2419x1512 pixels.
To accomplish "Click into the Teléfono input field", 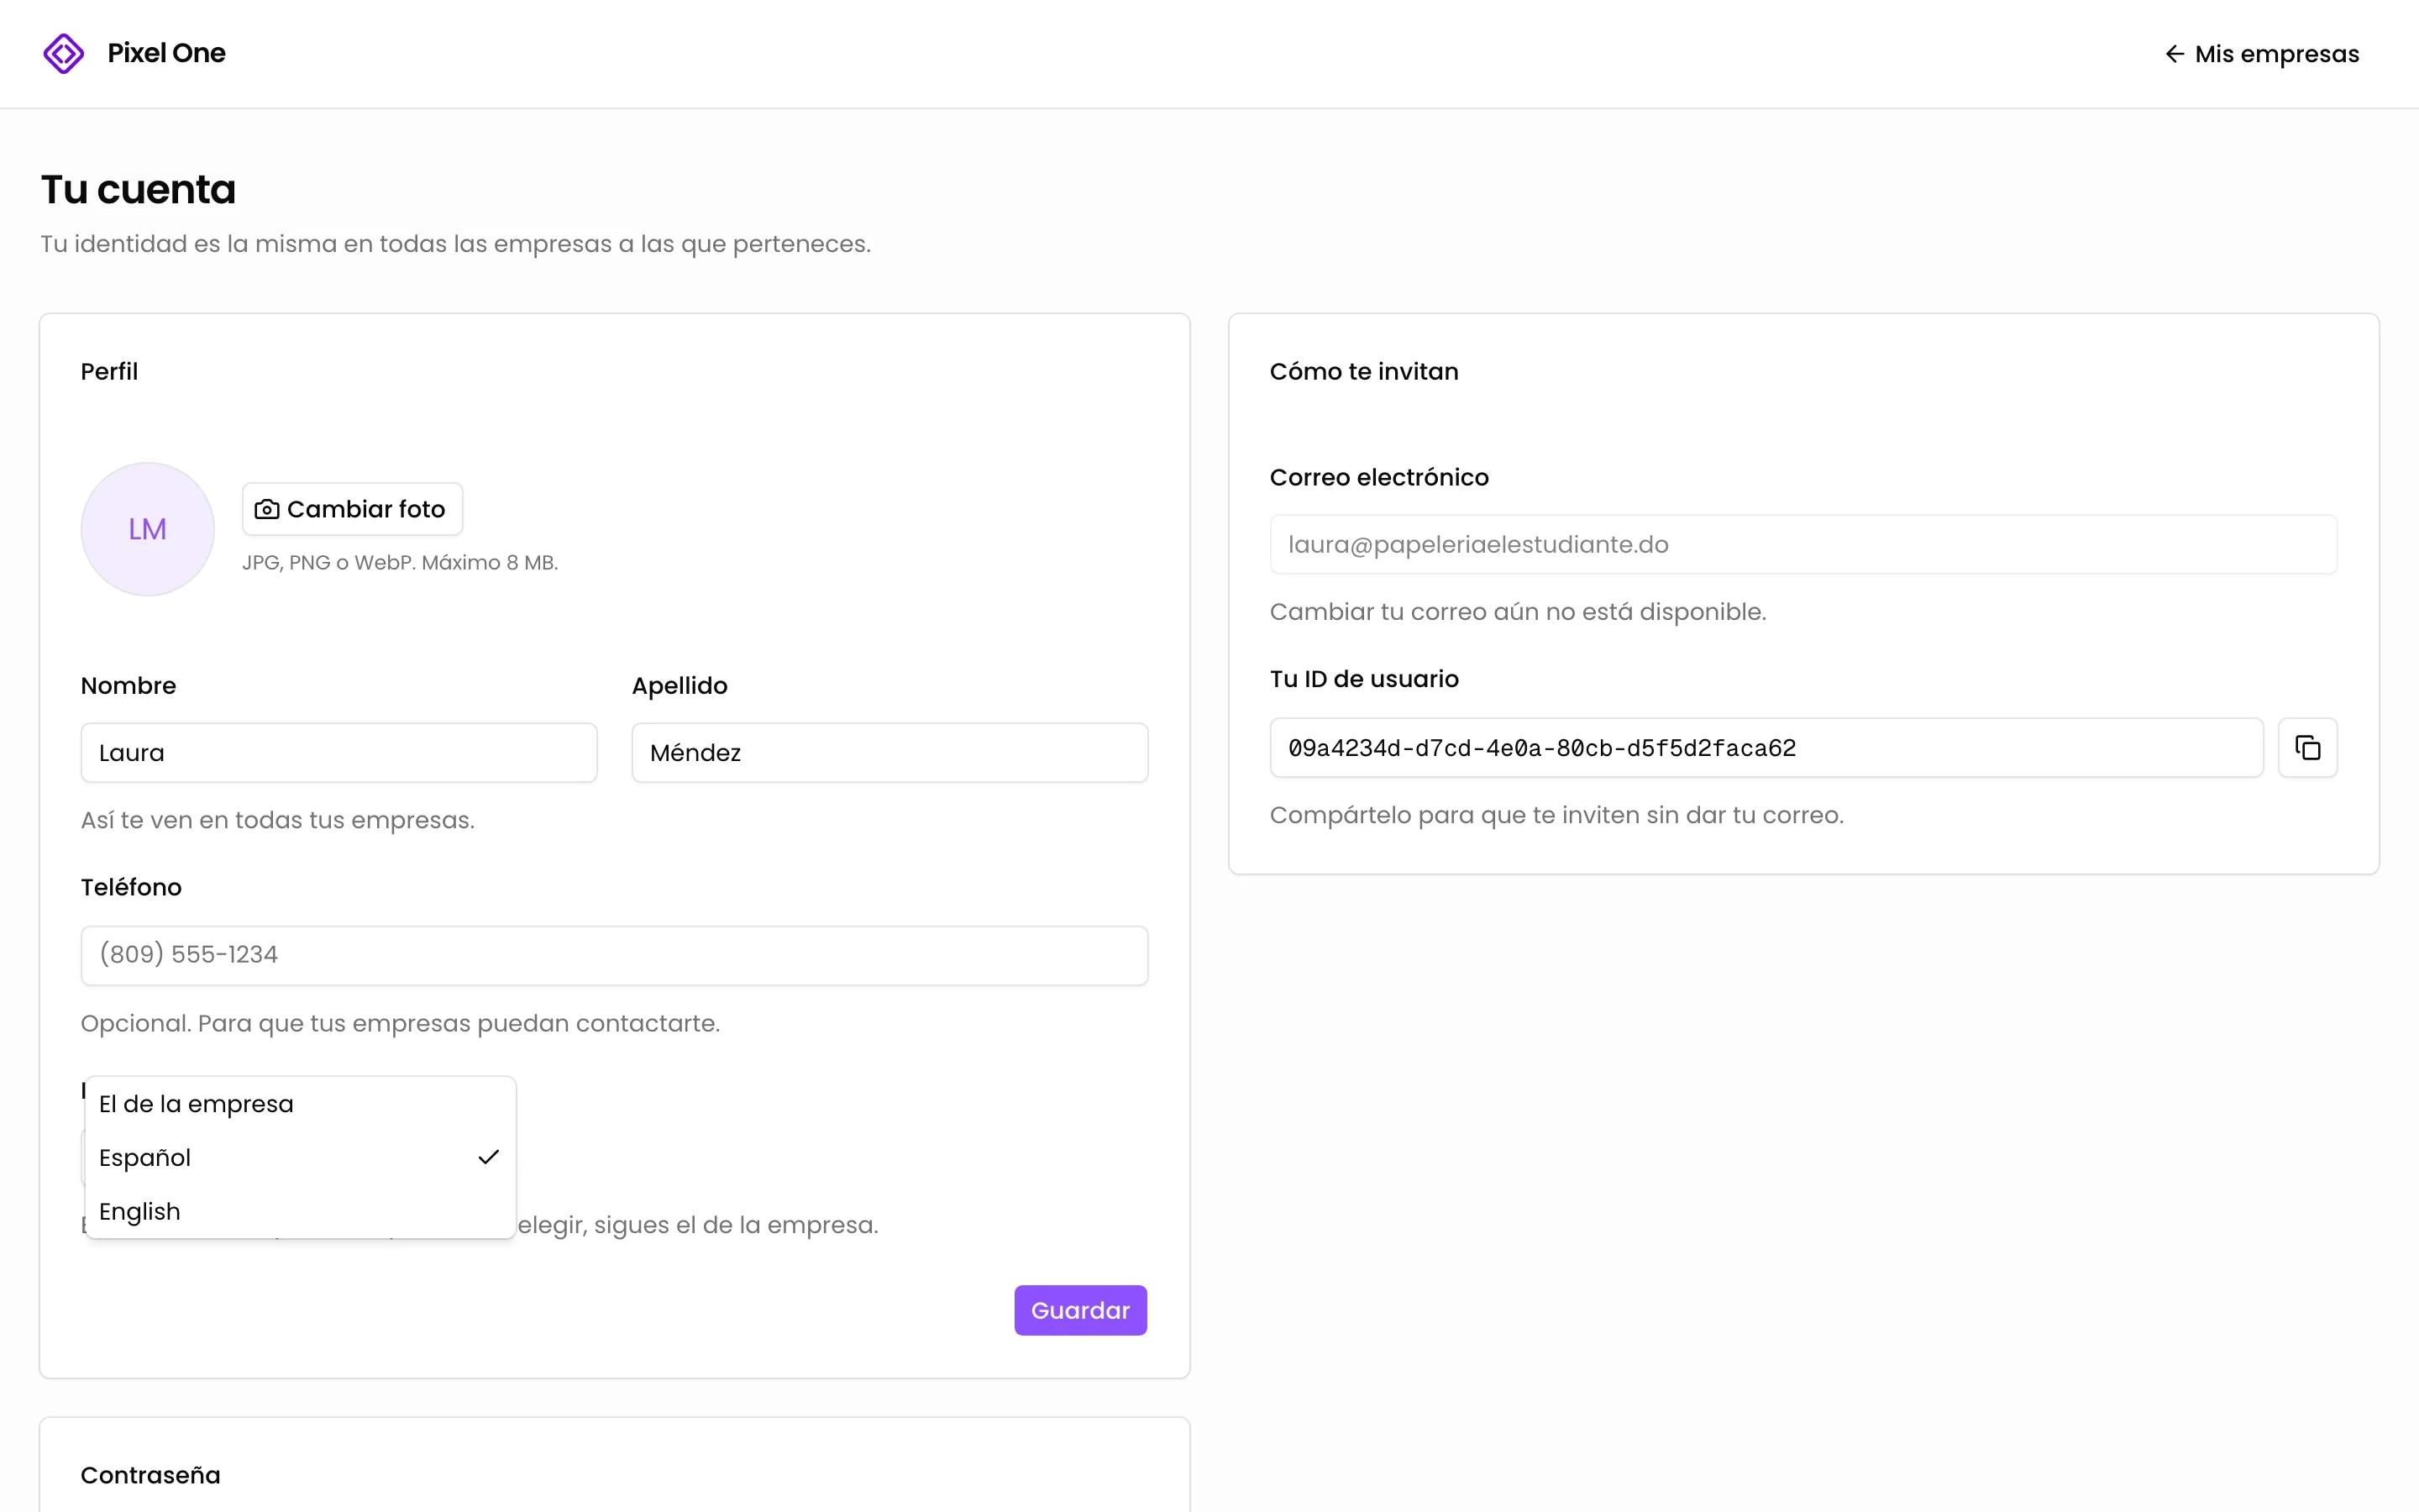I will coord(614,955).
